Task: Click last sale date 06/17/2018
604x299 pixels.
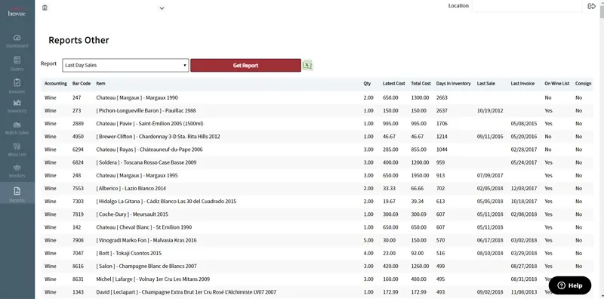Action: pyautogui.click(x=490, y=240)
